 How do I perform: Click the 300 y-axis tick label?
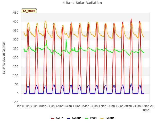pos(16,40)
